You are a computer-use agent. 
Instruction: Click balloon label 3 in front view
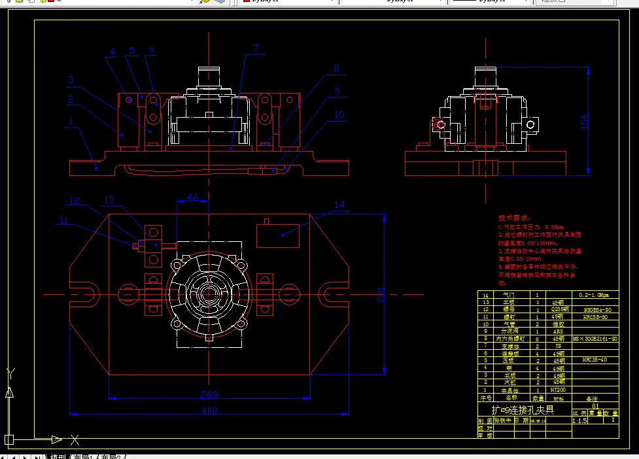click(x=71, y=80)
